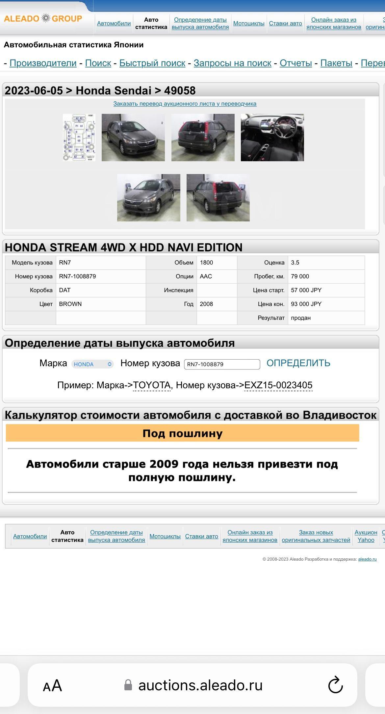The image size is (385, 714).
Task: Open Аукцион Yahoo in footer navigation
Action: tap(366, 536)
